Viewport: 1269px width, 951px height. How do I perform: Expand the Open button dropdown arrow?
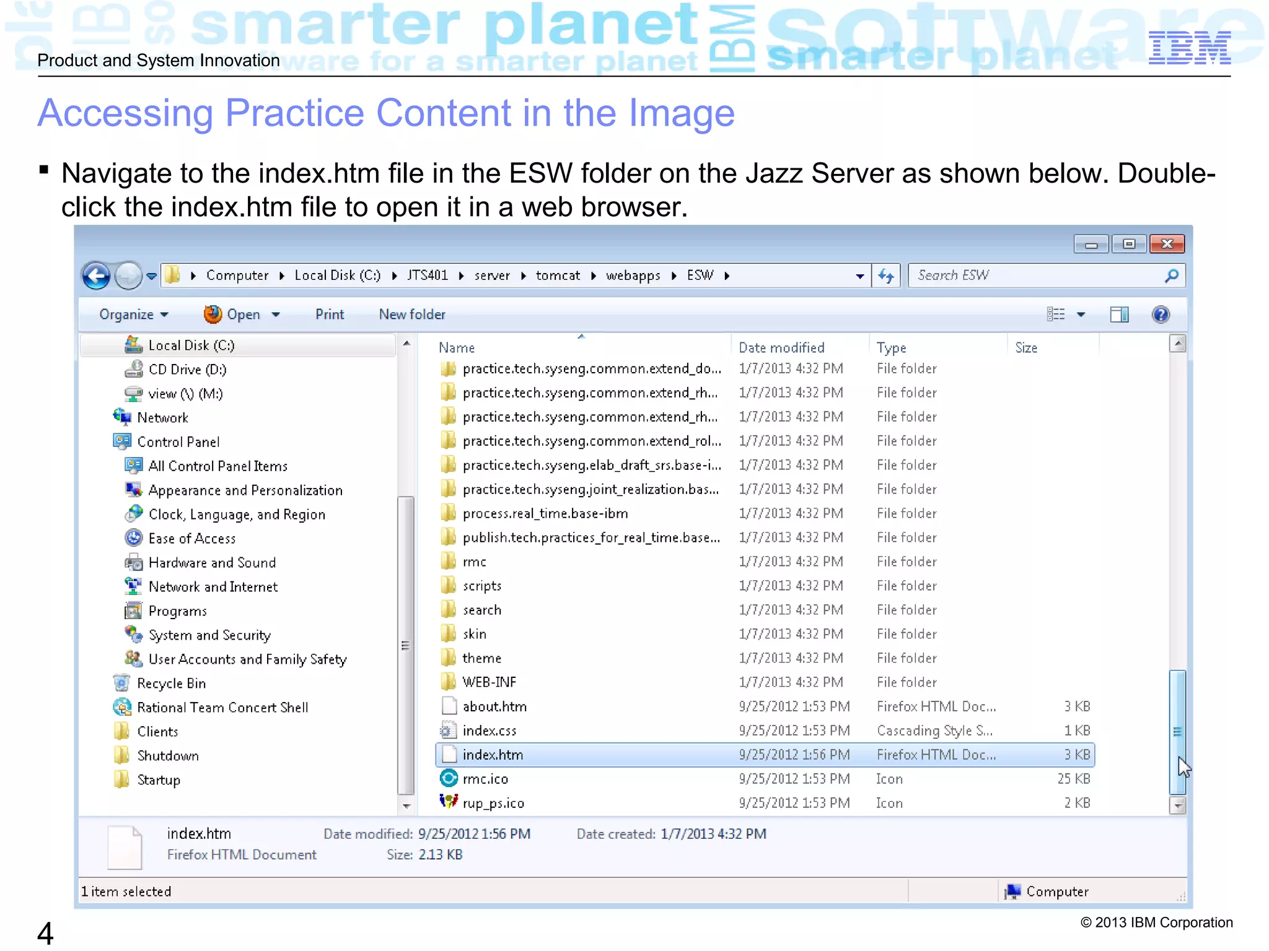(x=276, y=315)
